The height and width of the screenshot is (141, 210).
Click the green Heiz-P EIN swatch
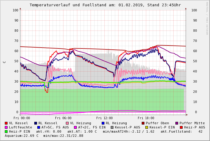6,131
